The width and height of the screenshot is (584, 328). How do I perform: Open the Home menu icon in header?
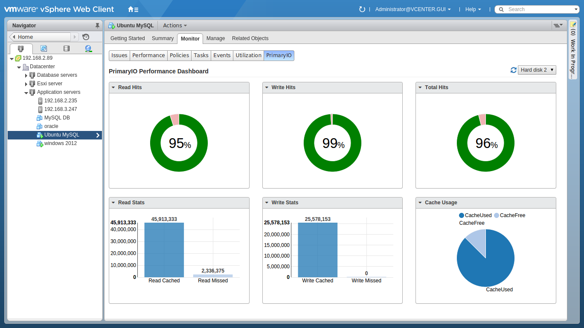133,9
